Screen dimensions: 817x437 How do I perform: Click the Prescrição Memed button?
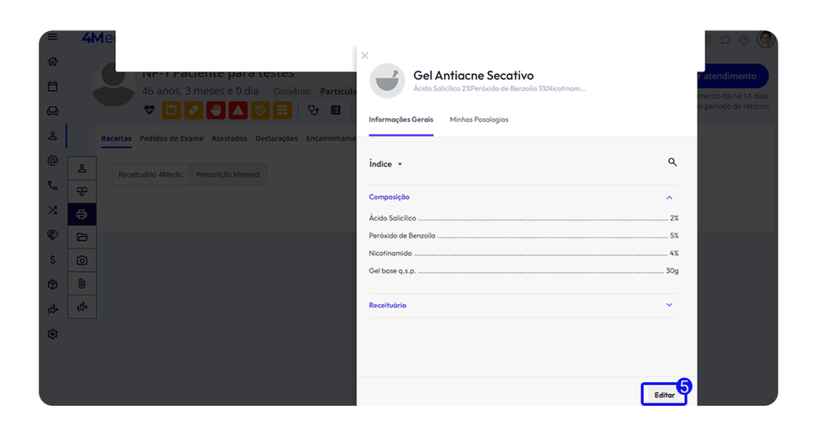click(227, 175)
